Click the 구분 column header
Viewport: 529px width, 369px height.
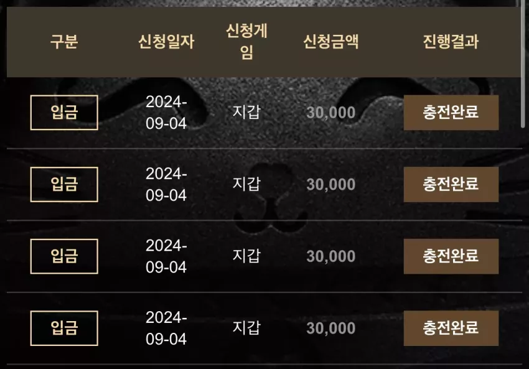[64, 42]
